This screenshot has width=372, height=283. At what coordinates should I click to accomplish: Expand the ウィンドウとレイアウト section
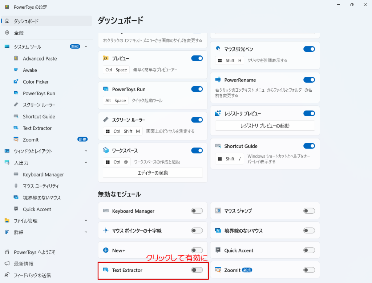(86, 151)
